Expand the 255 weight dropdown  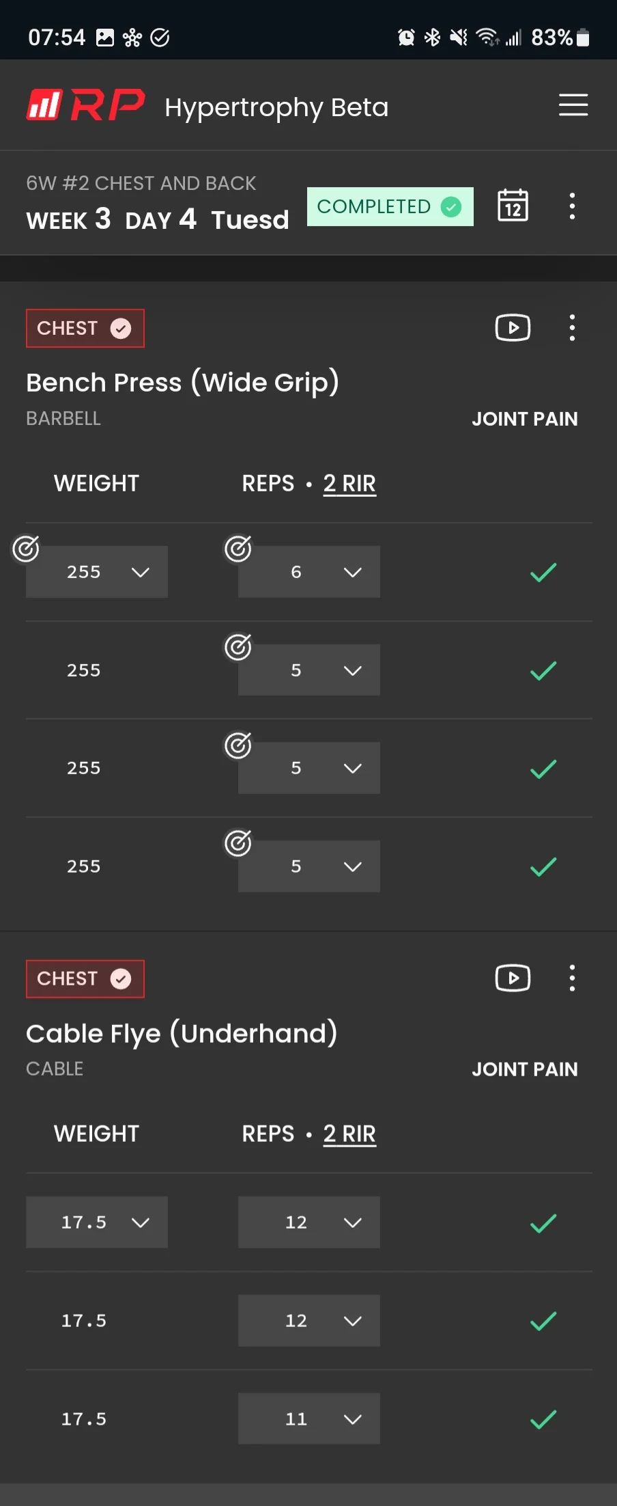click(x=97, y=572)
